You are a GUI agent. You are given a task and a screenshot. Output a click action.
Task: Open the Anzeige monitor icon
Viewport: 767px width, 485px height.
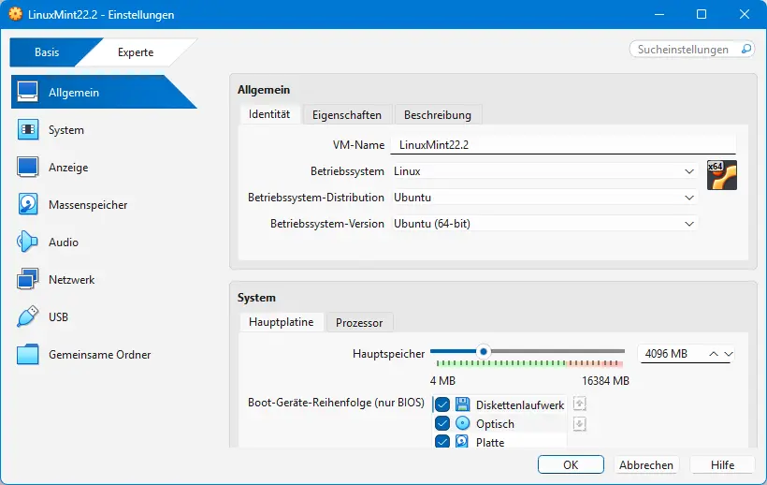coord(28,168)
